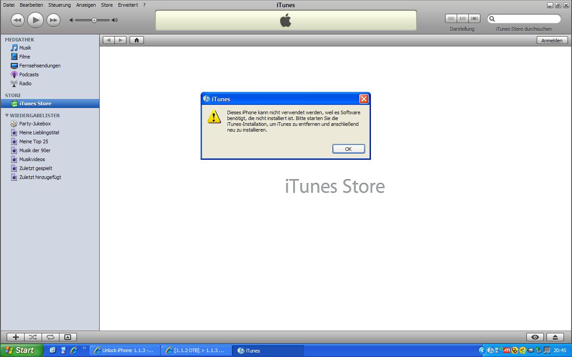Image resolution: width=572 pixels, height=357 pixels.
Task: Click the add playlist plus button
Action: pos(16,337)
